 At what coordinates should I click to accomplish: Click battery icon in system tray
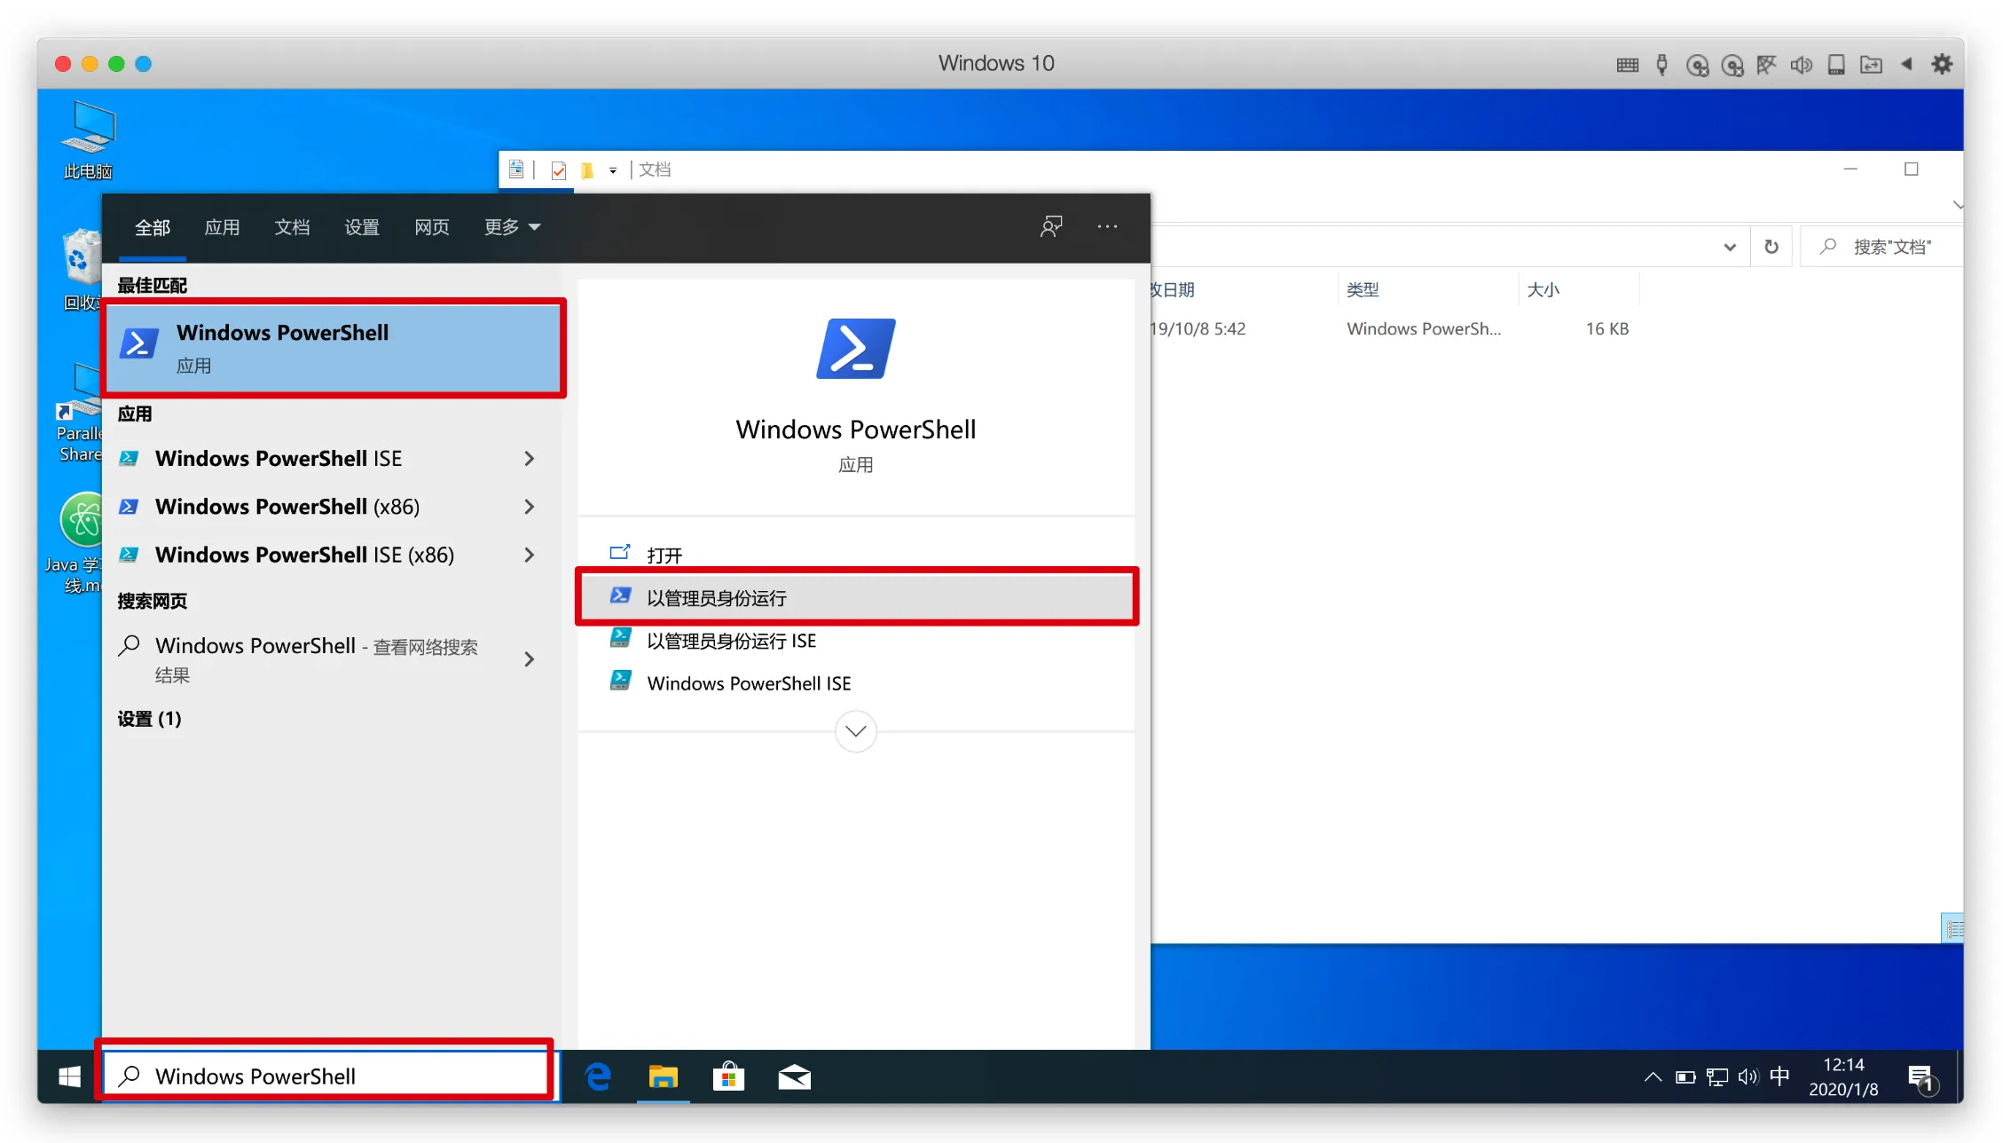pyautogui.click(x=1685, y=1077)
